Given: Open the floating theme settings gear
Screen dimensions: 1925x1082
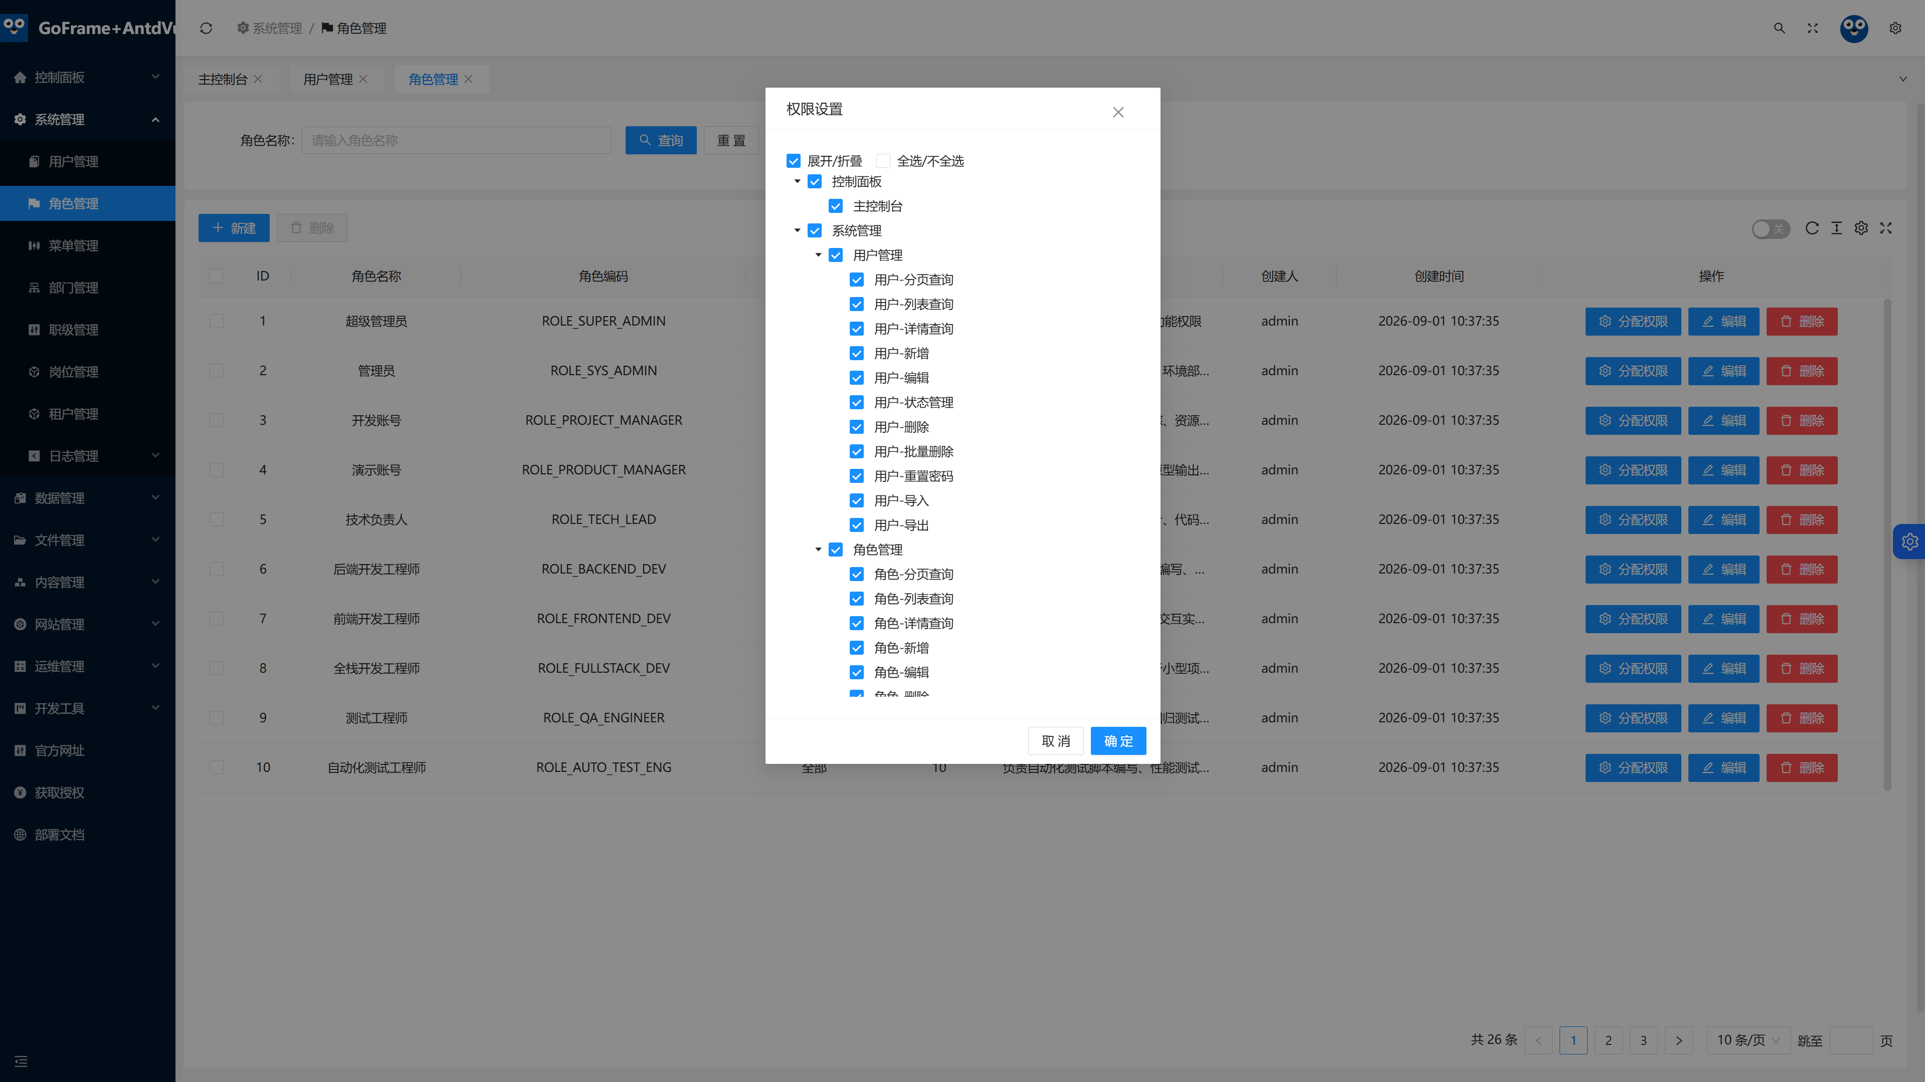Looking at the screenshot, I should 1909,542.
